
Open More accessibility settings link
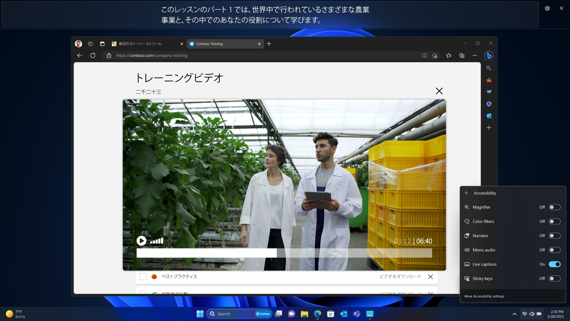tap(484, 296)
